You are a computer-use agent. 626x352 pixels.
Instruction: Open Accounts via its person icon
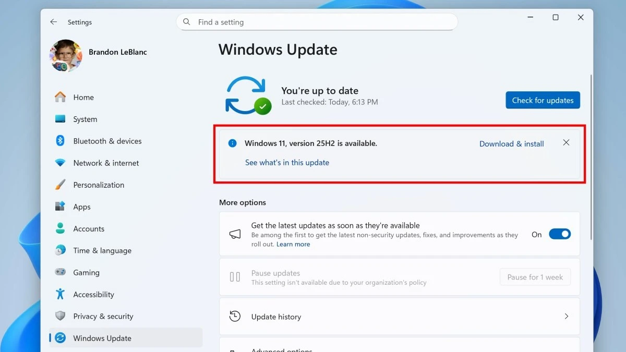coord(60,228)
